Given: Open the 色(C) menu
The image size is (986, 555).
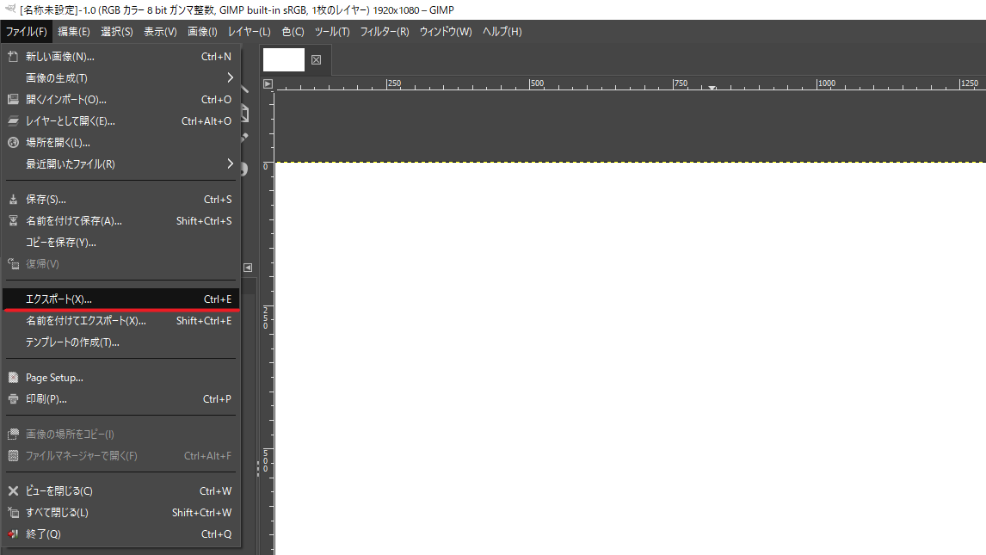Looking at the screenshot, I should point(293,32).
